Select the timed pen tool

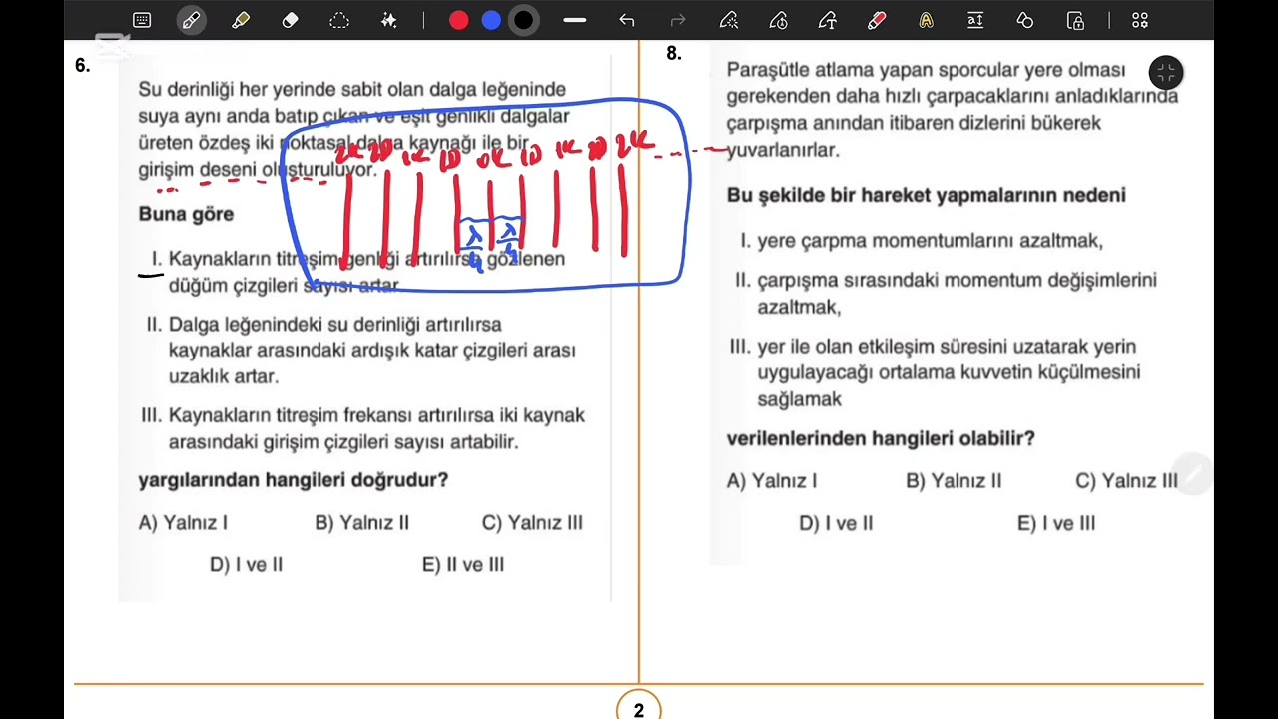point(778,20)
